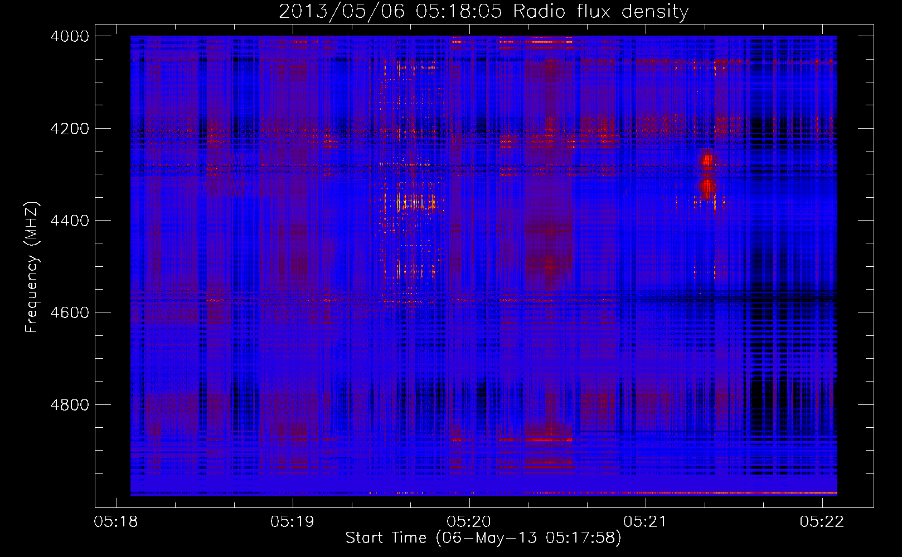Image resolution: width=902 pixels, height=557 pixels.
Task: Click the 05:18 time tick label
Action: [116, 522]
